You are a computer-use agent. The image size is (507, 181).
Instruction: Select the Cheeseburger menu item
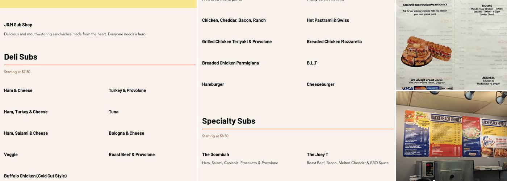(320, 84)
